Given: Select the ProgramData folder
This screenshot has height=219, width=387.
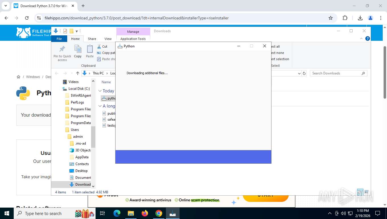Looking at the screenshot, I should coord(81,123).
